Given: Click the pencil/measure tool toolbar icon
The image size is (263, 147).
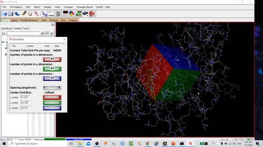Looking at the screenshot, I should (x=24, y=13).
